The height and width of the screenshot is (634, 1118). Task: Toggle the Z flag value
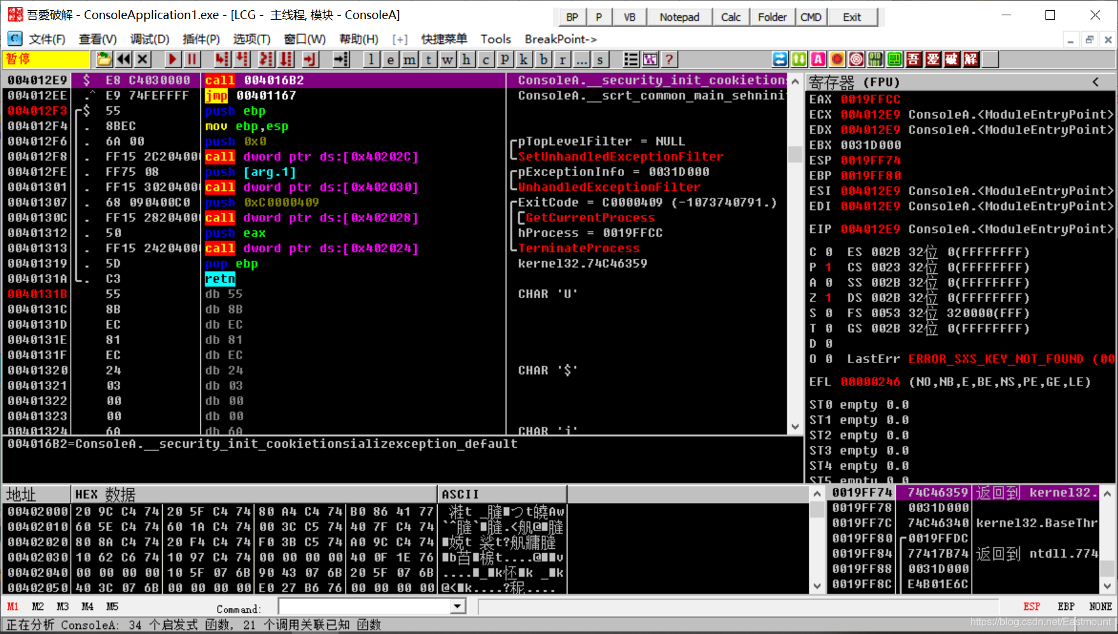click(828, 298)
